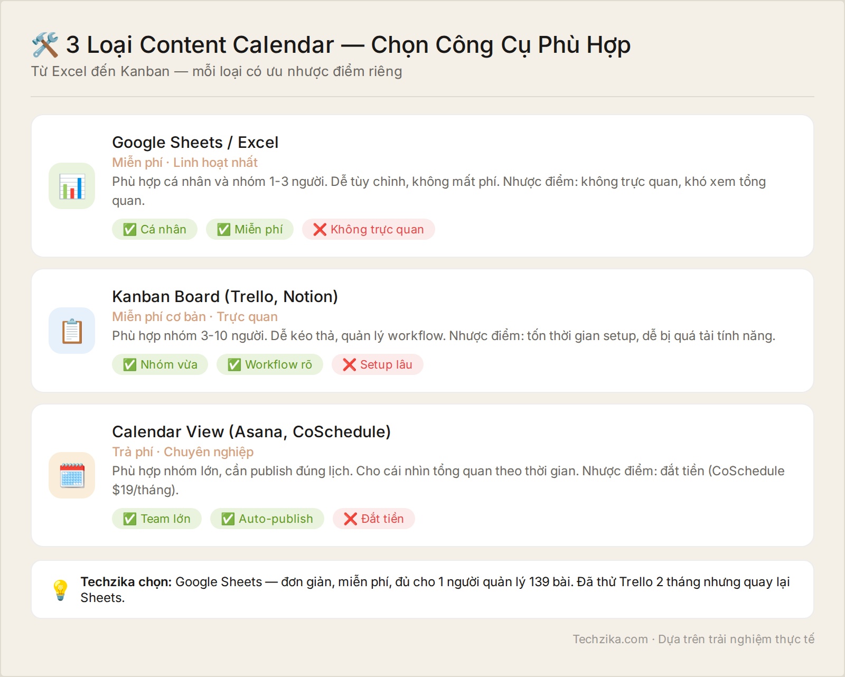This screenshot has height=677, width=845.
Task: Click the 'Calendar View (Asana, CoSchedule)' heading
Action: 251,432
